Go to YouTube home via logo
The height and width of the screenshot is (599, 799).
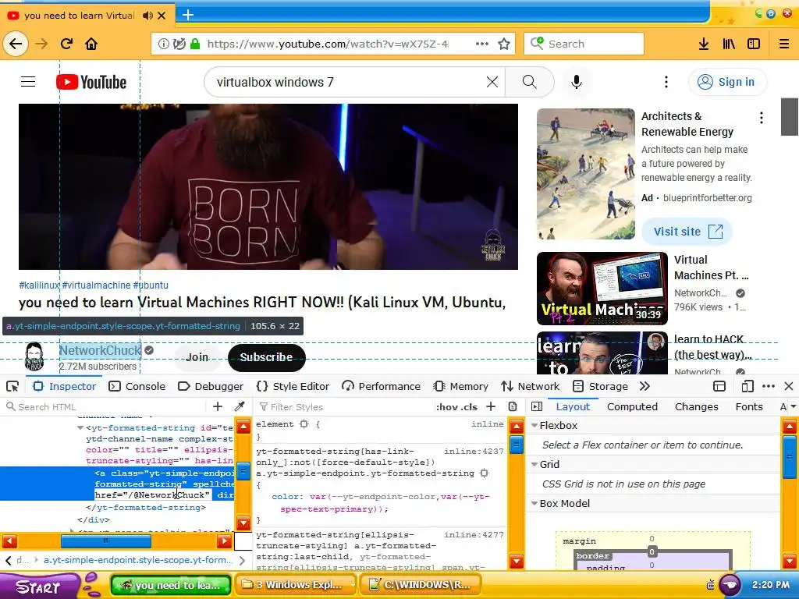click(x=91, y=81)
